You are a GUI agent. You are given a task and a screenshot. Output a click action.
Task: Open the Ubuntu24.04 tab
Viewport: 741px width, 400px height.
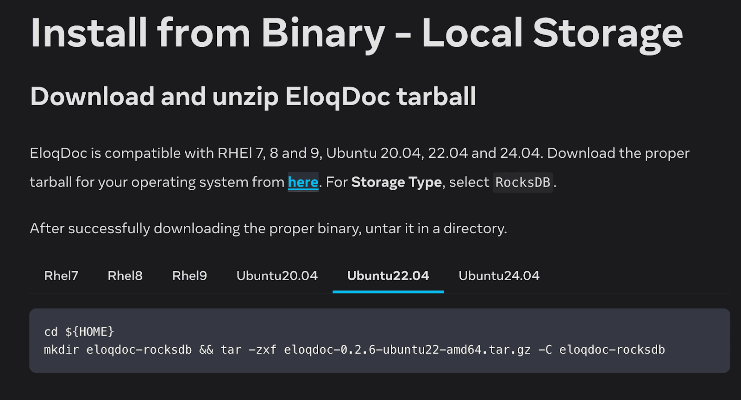click(x=499, y=275)
